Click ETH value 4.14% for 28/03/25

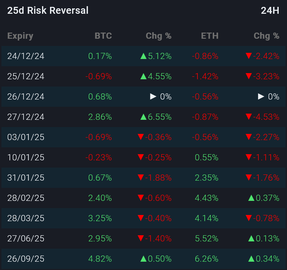pos(207,219)
